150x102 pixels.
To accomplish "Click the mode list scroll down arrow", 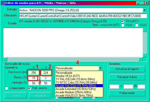I will (x=145, y=55).
